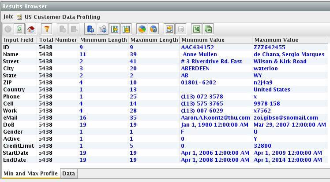Click the database info icon
Image resolution: width=330 pixels, height=182 pixels.
[x=90, y=29]
